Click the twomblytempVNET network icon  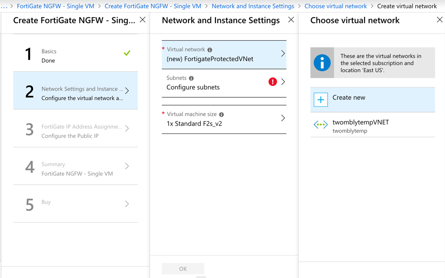pos(321,125)
